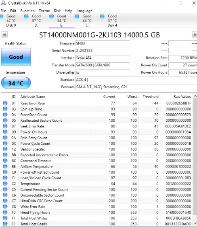Go to previous disk with left arrow

click(x=4, y=35)
